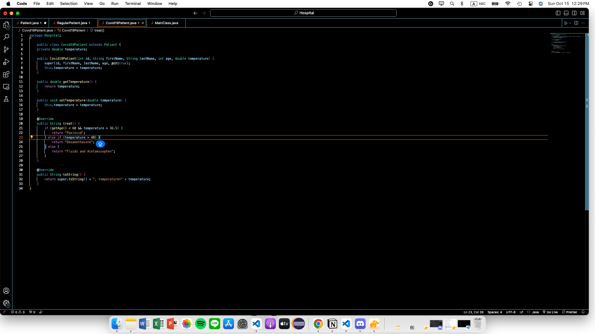This screenshot has height=334, width=595.
Task: Expand the run button dropdown arrow
Action: (x=570, y=23)
